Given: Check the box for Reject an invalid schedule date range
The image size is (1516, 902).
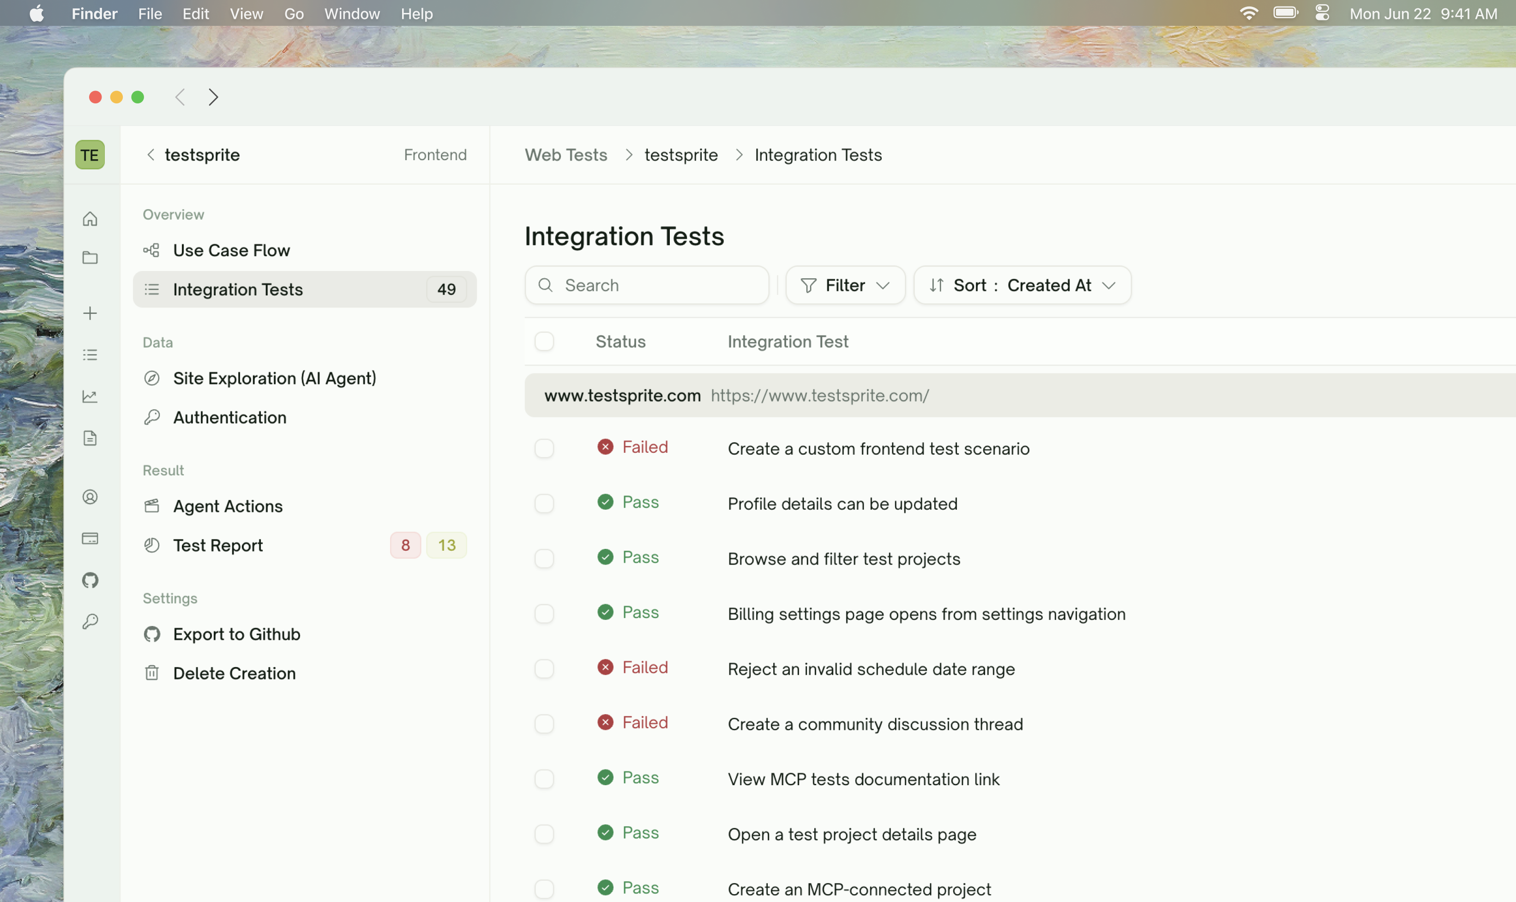Looking at the screenshot, I should pos(544,668).
